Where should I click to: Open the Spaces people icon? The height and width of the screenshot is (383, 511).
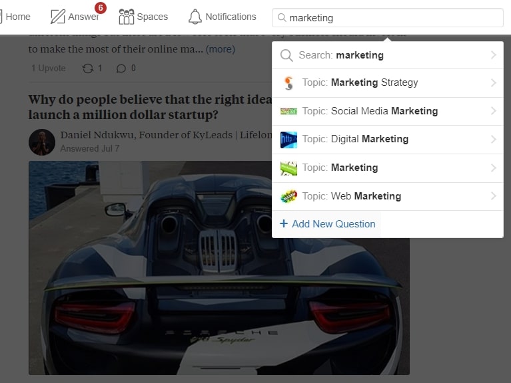pos(126,17)
